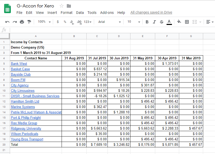This screenshot has width=215, height=154.
Task: Toggle bold formatting
Action: pyautogui.click(x=147, y=22)
